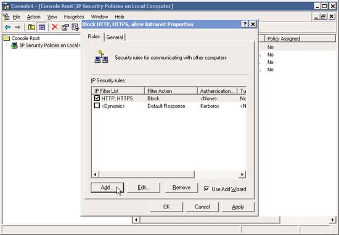Close the policy Properties dialog

coord(253,24)
